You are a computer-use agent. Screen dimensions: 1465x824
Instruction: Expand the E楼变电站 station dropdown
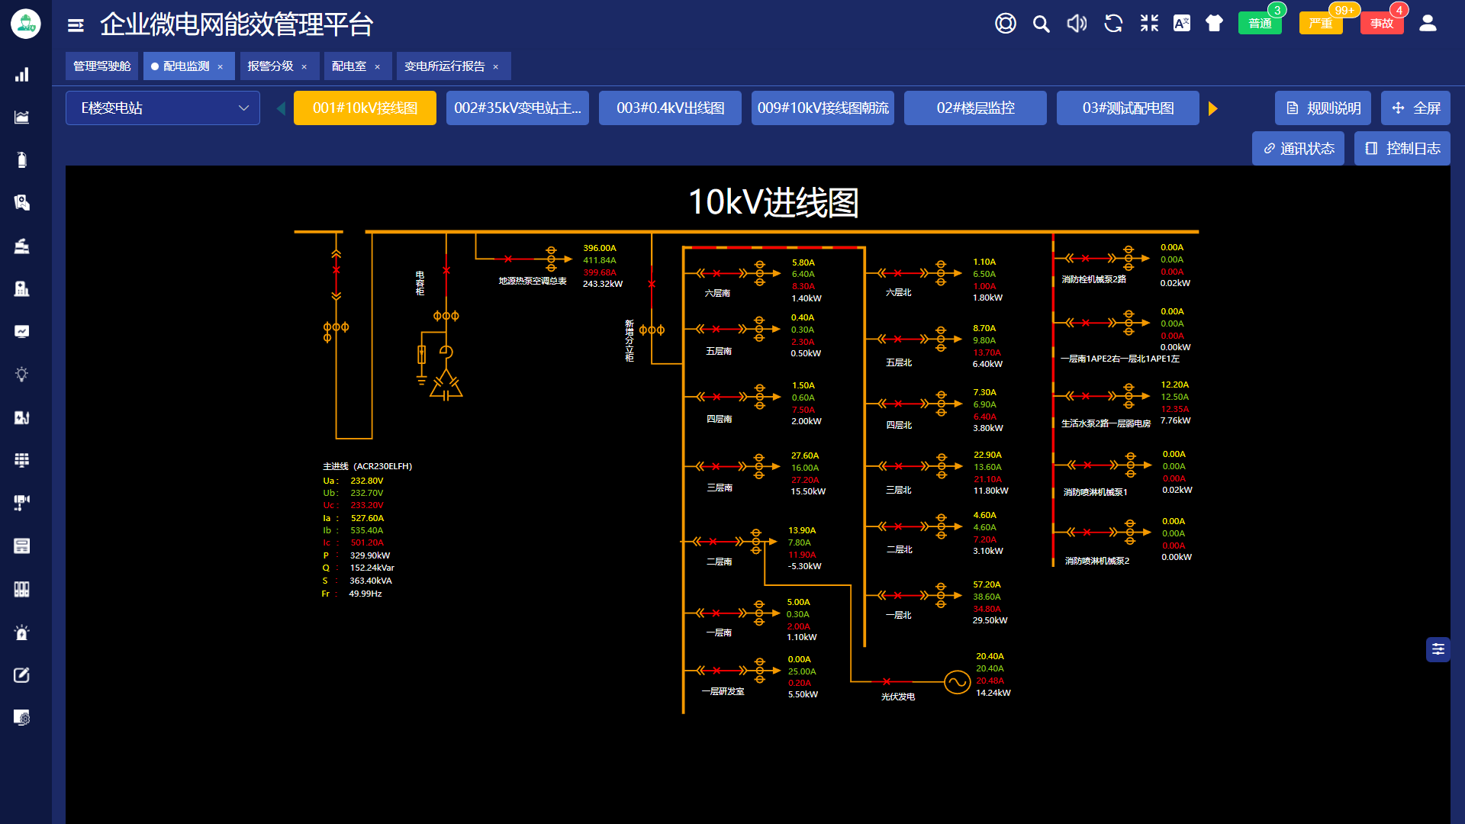[163, 108]
